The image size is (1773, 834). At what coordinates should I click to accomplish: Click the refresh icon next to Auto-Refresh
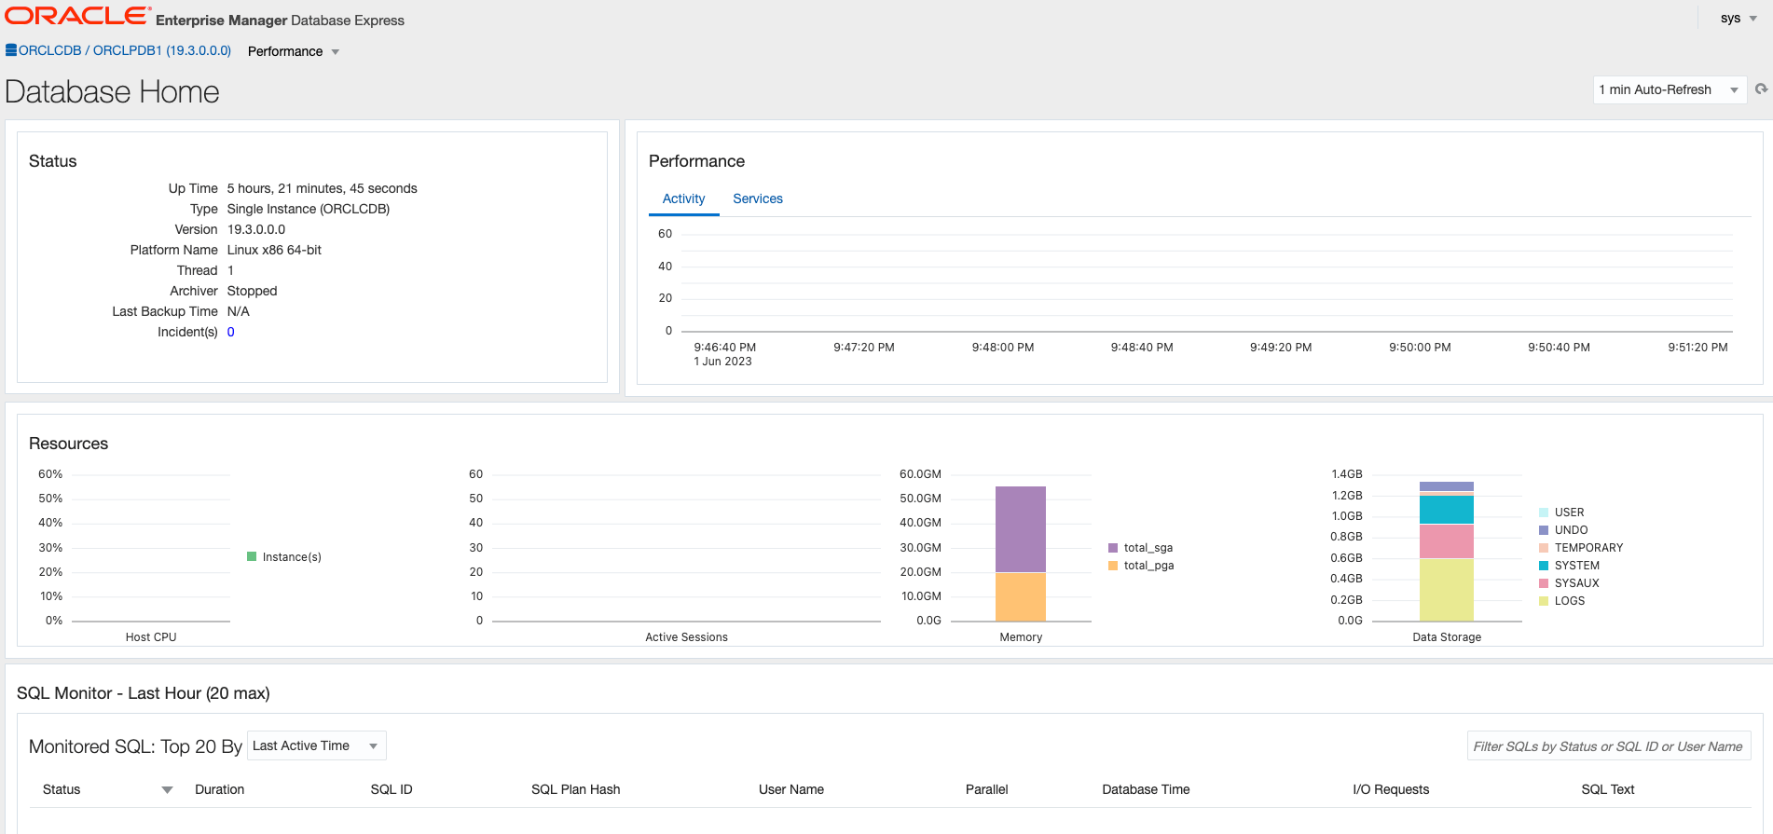(x=1761, y=89)
